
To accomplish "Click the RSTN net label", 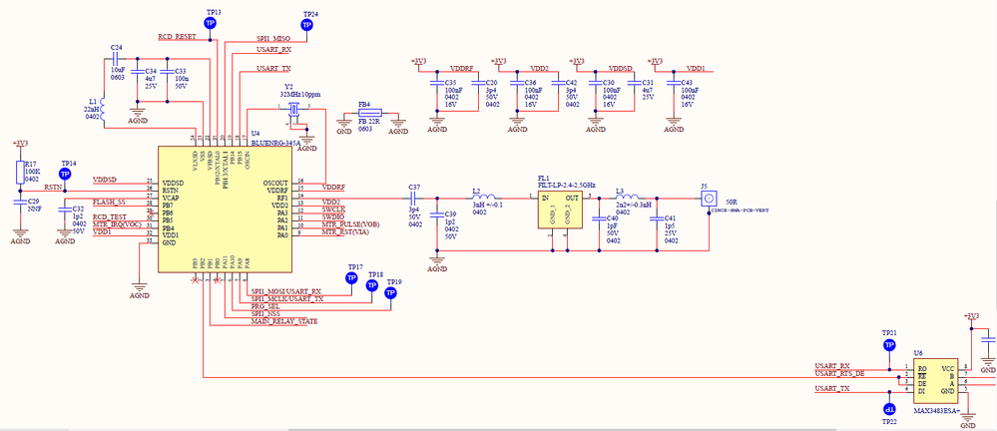I will point(53,187).
